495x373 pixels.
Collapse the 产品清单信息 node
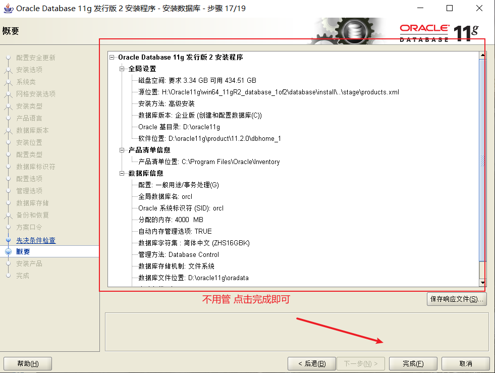click(x=122, y=150)
